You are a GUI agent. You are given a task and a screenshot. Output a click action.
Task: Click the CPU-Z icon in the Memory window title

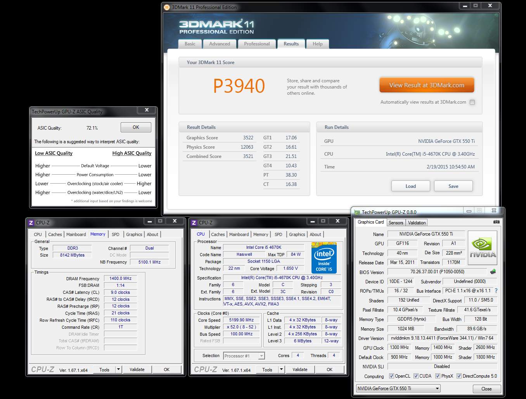tap(31, 223)
